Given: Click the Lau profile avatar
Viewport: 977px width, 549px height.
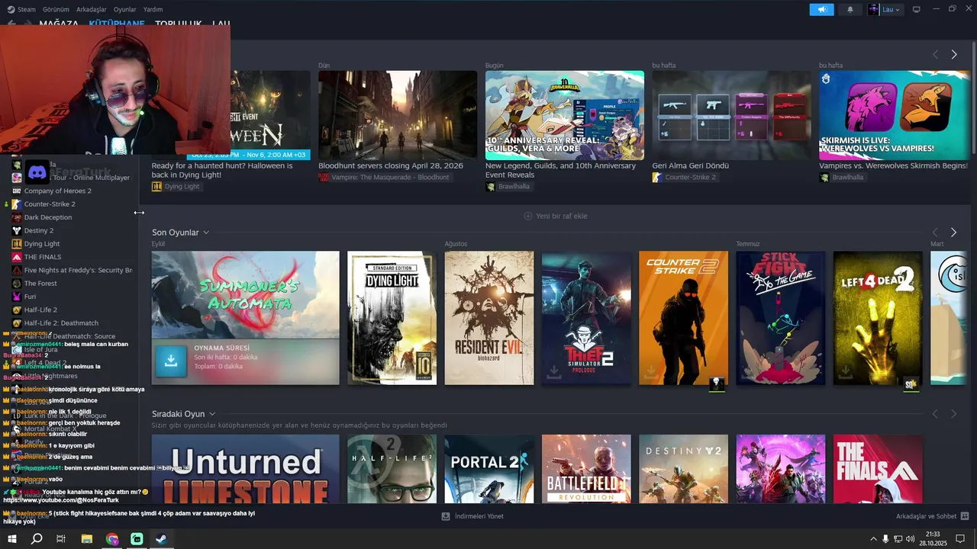Looking at the screenshot, I should tap(873, 9).
